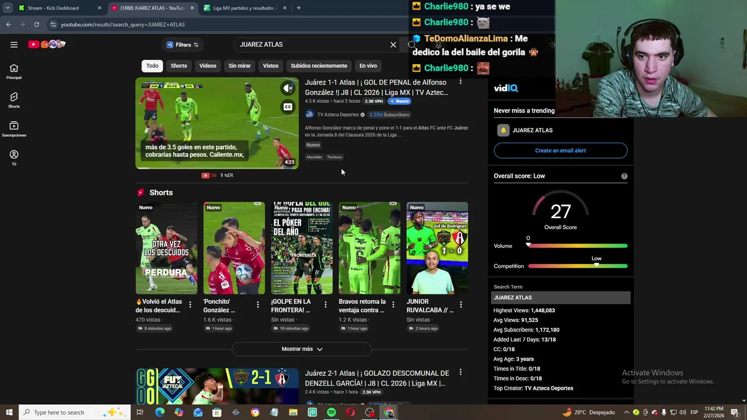This screenshot has width=747, height=420.
Task: Click the overall score 27 gauge
Action: 560,211
